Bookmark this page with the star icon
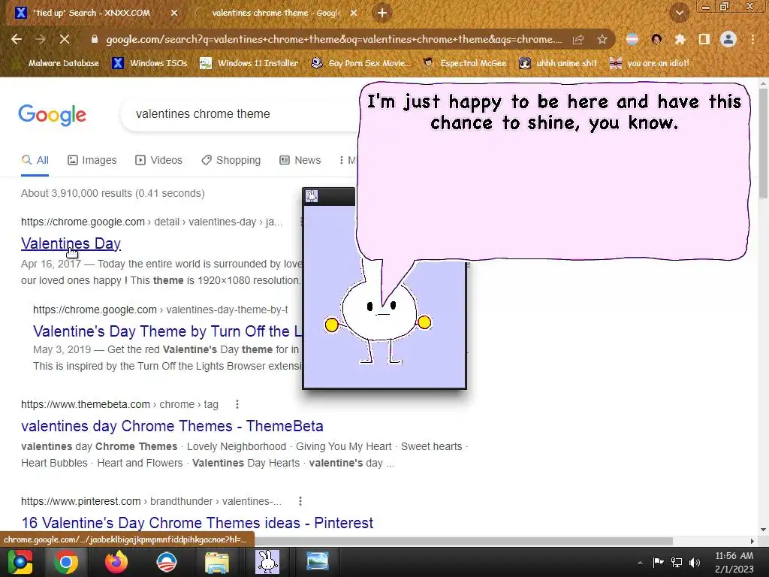769x577 pixels. [x=602, y=39]
